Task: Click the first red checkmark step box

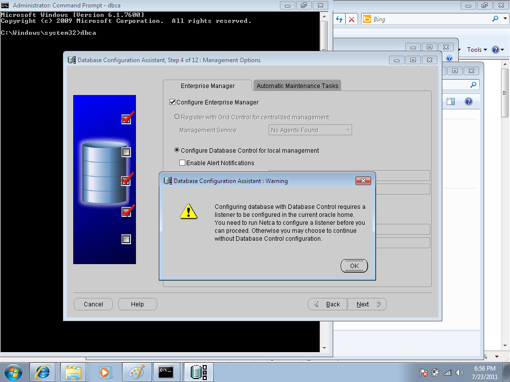Action: point(126,119)
